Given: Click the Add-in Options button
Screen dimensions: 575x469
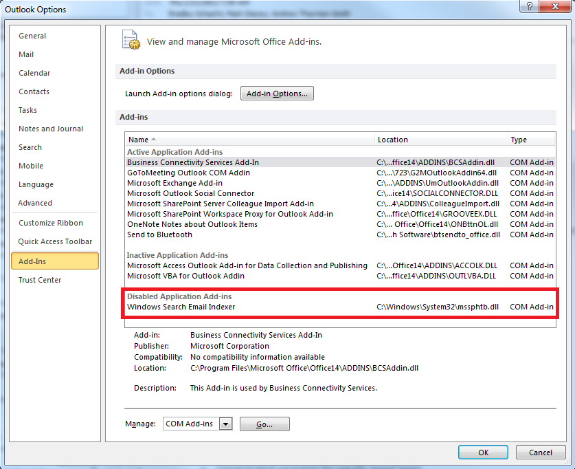Looking at the screenshot, I should point(277,94).
